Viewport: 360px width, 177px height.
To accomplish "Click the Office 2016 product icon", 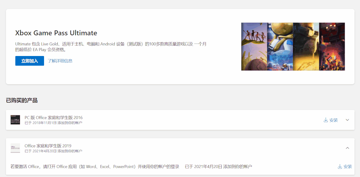I will click(15, 120).
